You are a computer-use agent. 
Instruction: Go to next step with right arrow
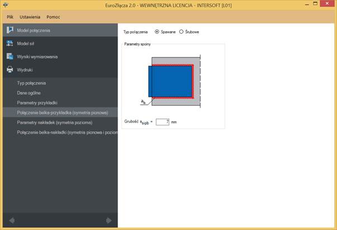coord(109,221)
